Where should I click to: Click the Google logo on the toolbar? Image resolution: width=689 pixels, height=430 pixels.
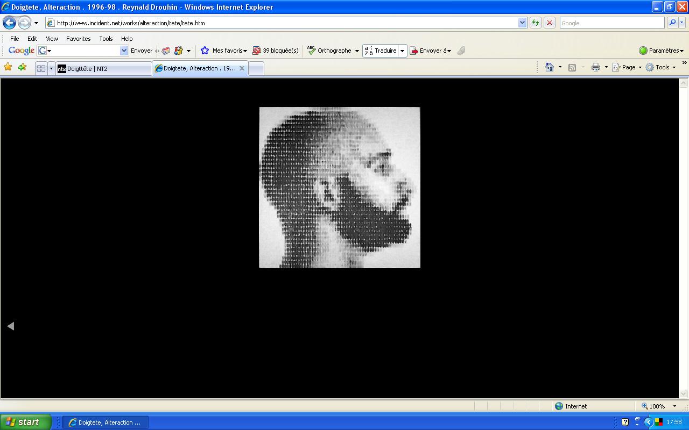pos(22,51)
